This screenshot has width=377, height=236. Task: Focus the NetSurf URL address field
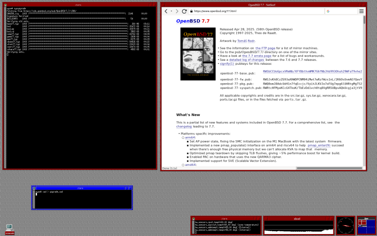coord(257,11)
